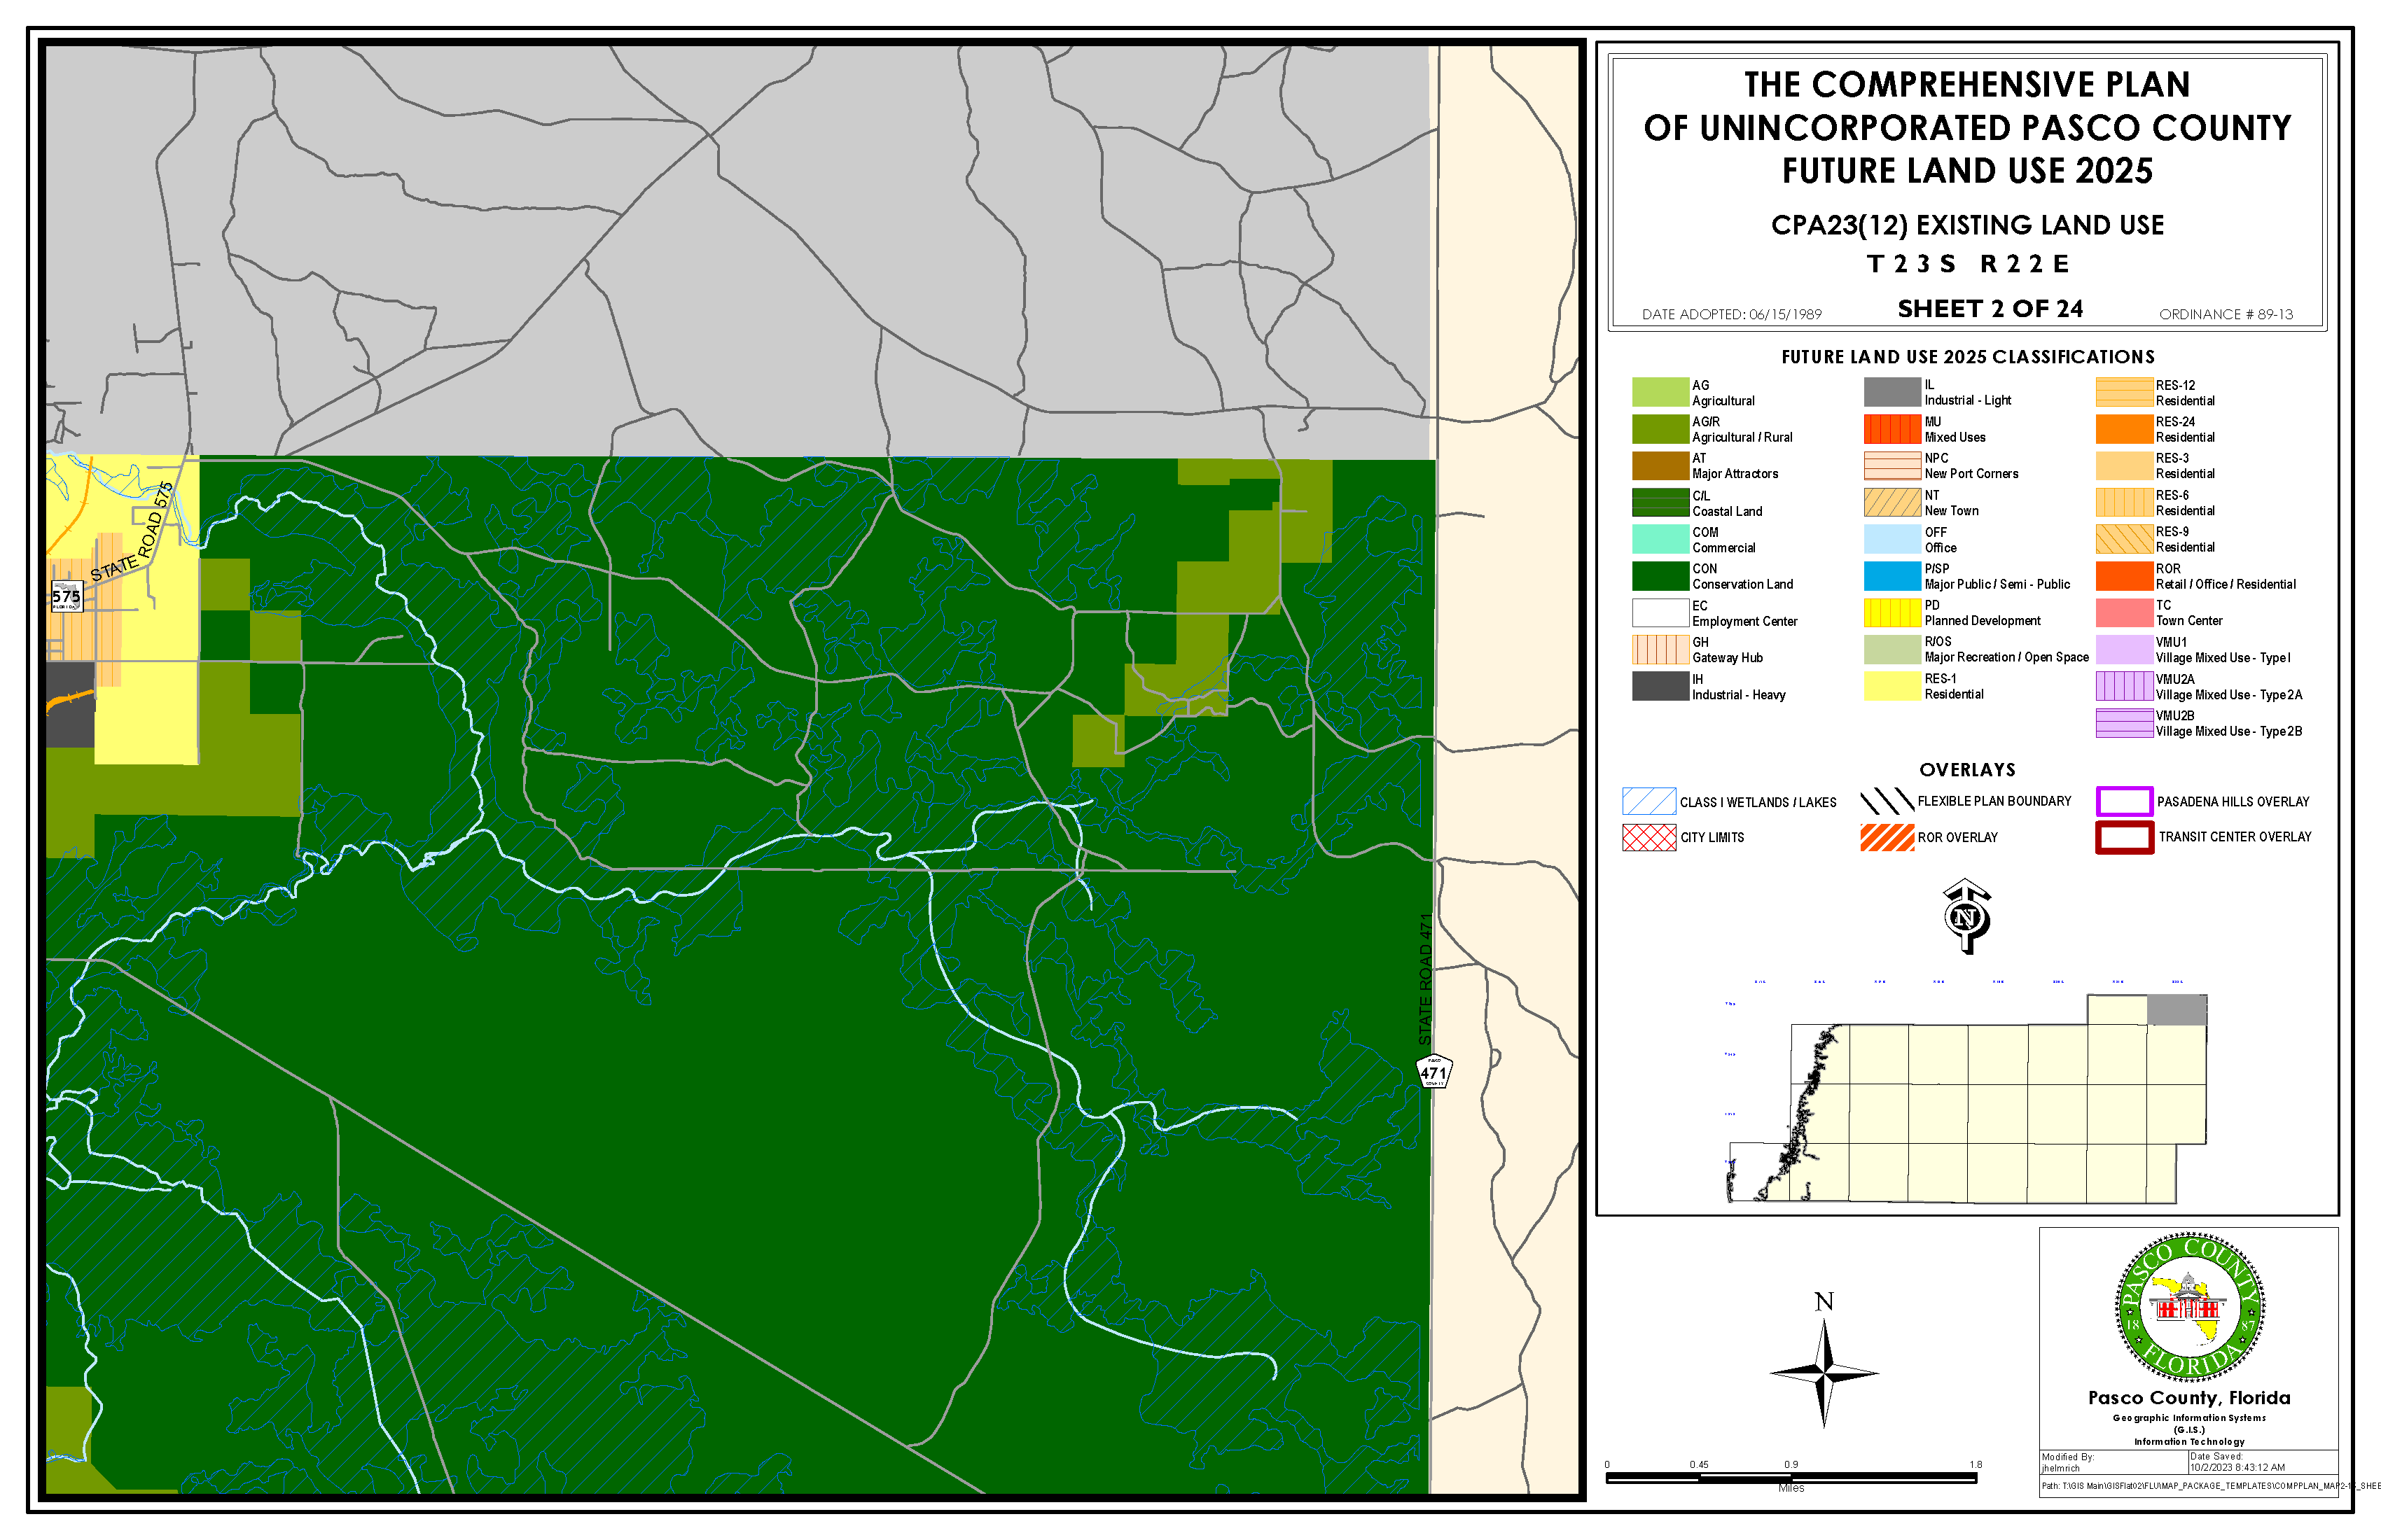
Task: Click the IH Industrial Heavy dark swatch
Action: (1660, 686)
